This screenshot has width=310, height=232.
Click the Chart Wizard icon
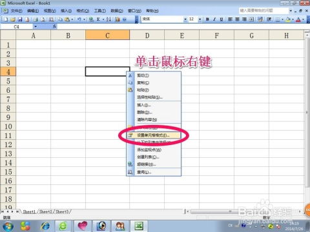(118, 19)
